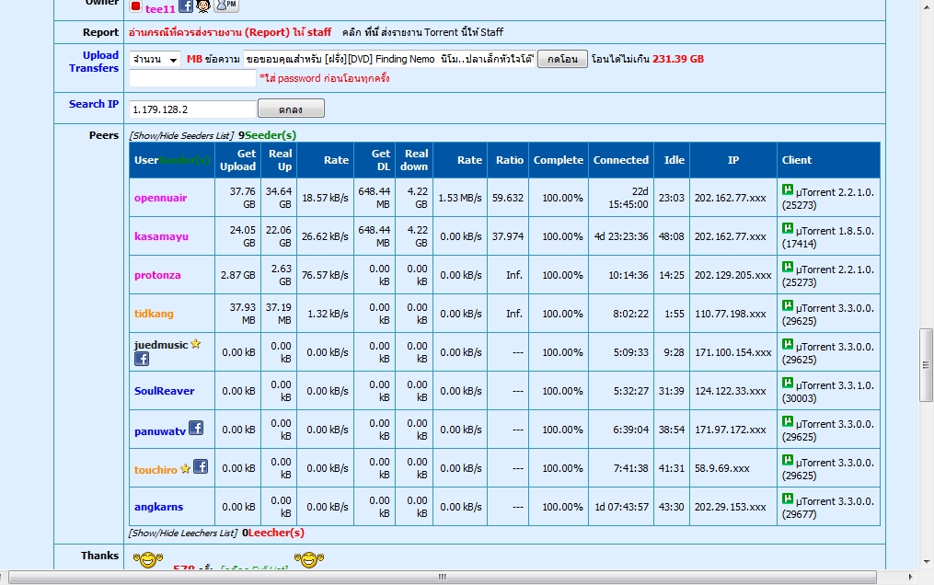The width and height of the screenshot is (934, 585).
Task: Click the กดโอน transfer button
Action: click(562, 59)
